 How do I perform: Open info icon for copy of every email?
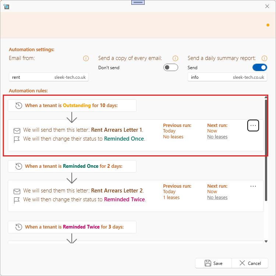click(x=175, y=58)
